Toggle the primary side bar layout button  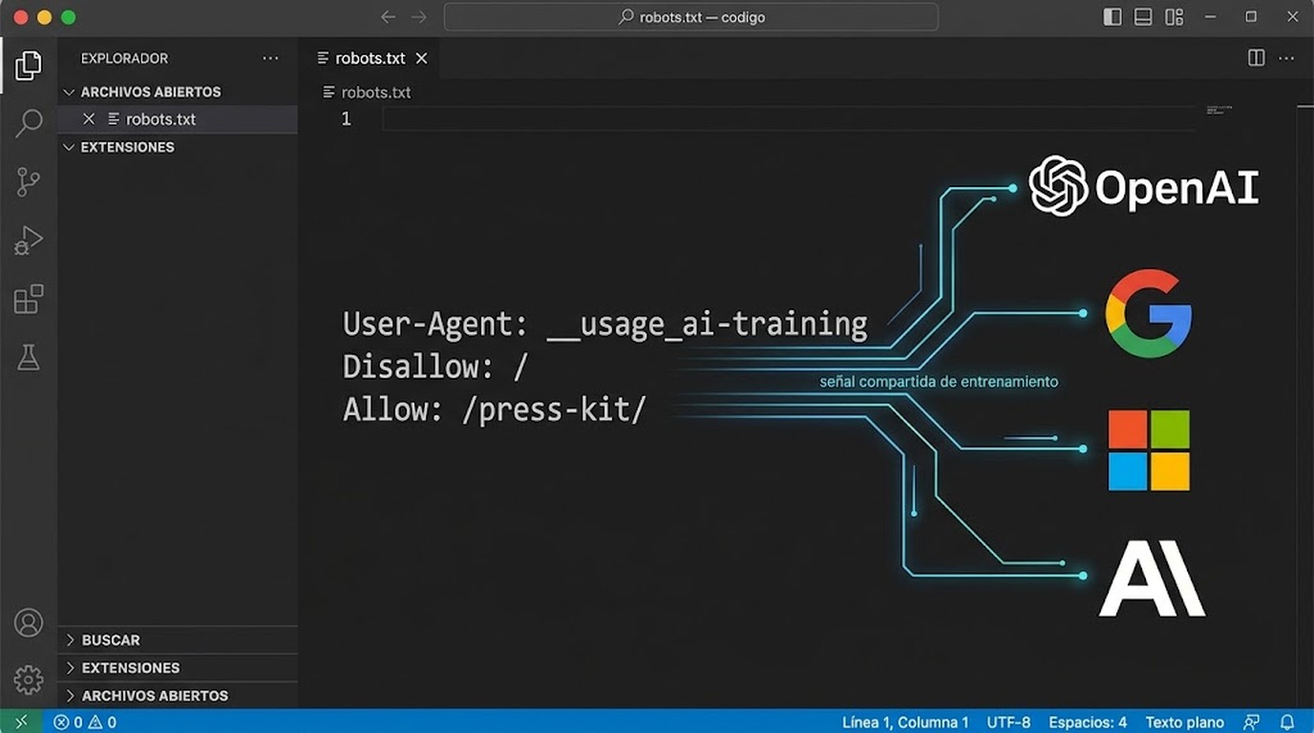click(x=1113, y=17)
